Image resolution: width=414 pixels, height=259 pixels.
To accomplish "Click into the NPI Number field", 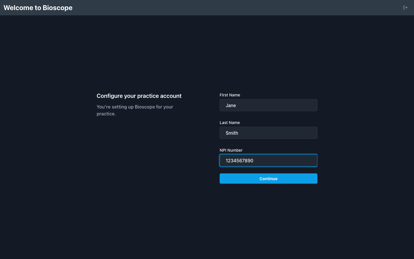I will click(269, 161).
